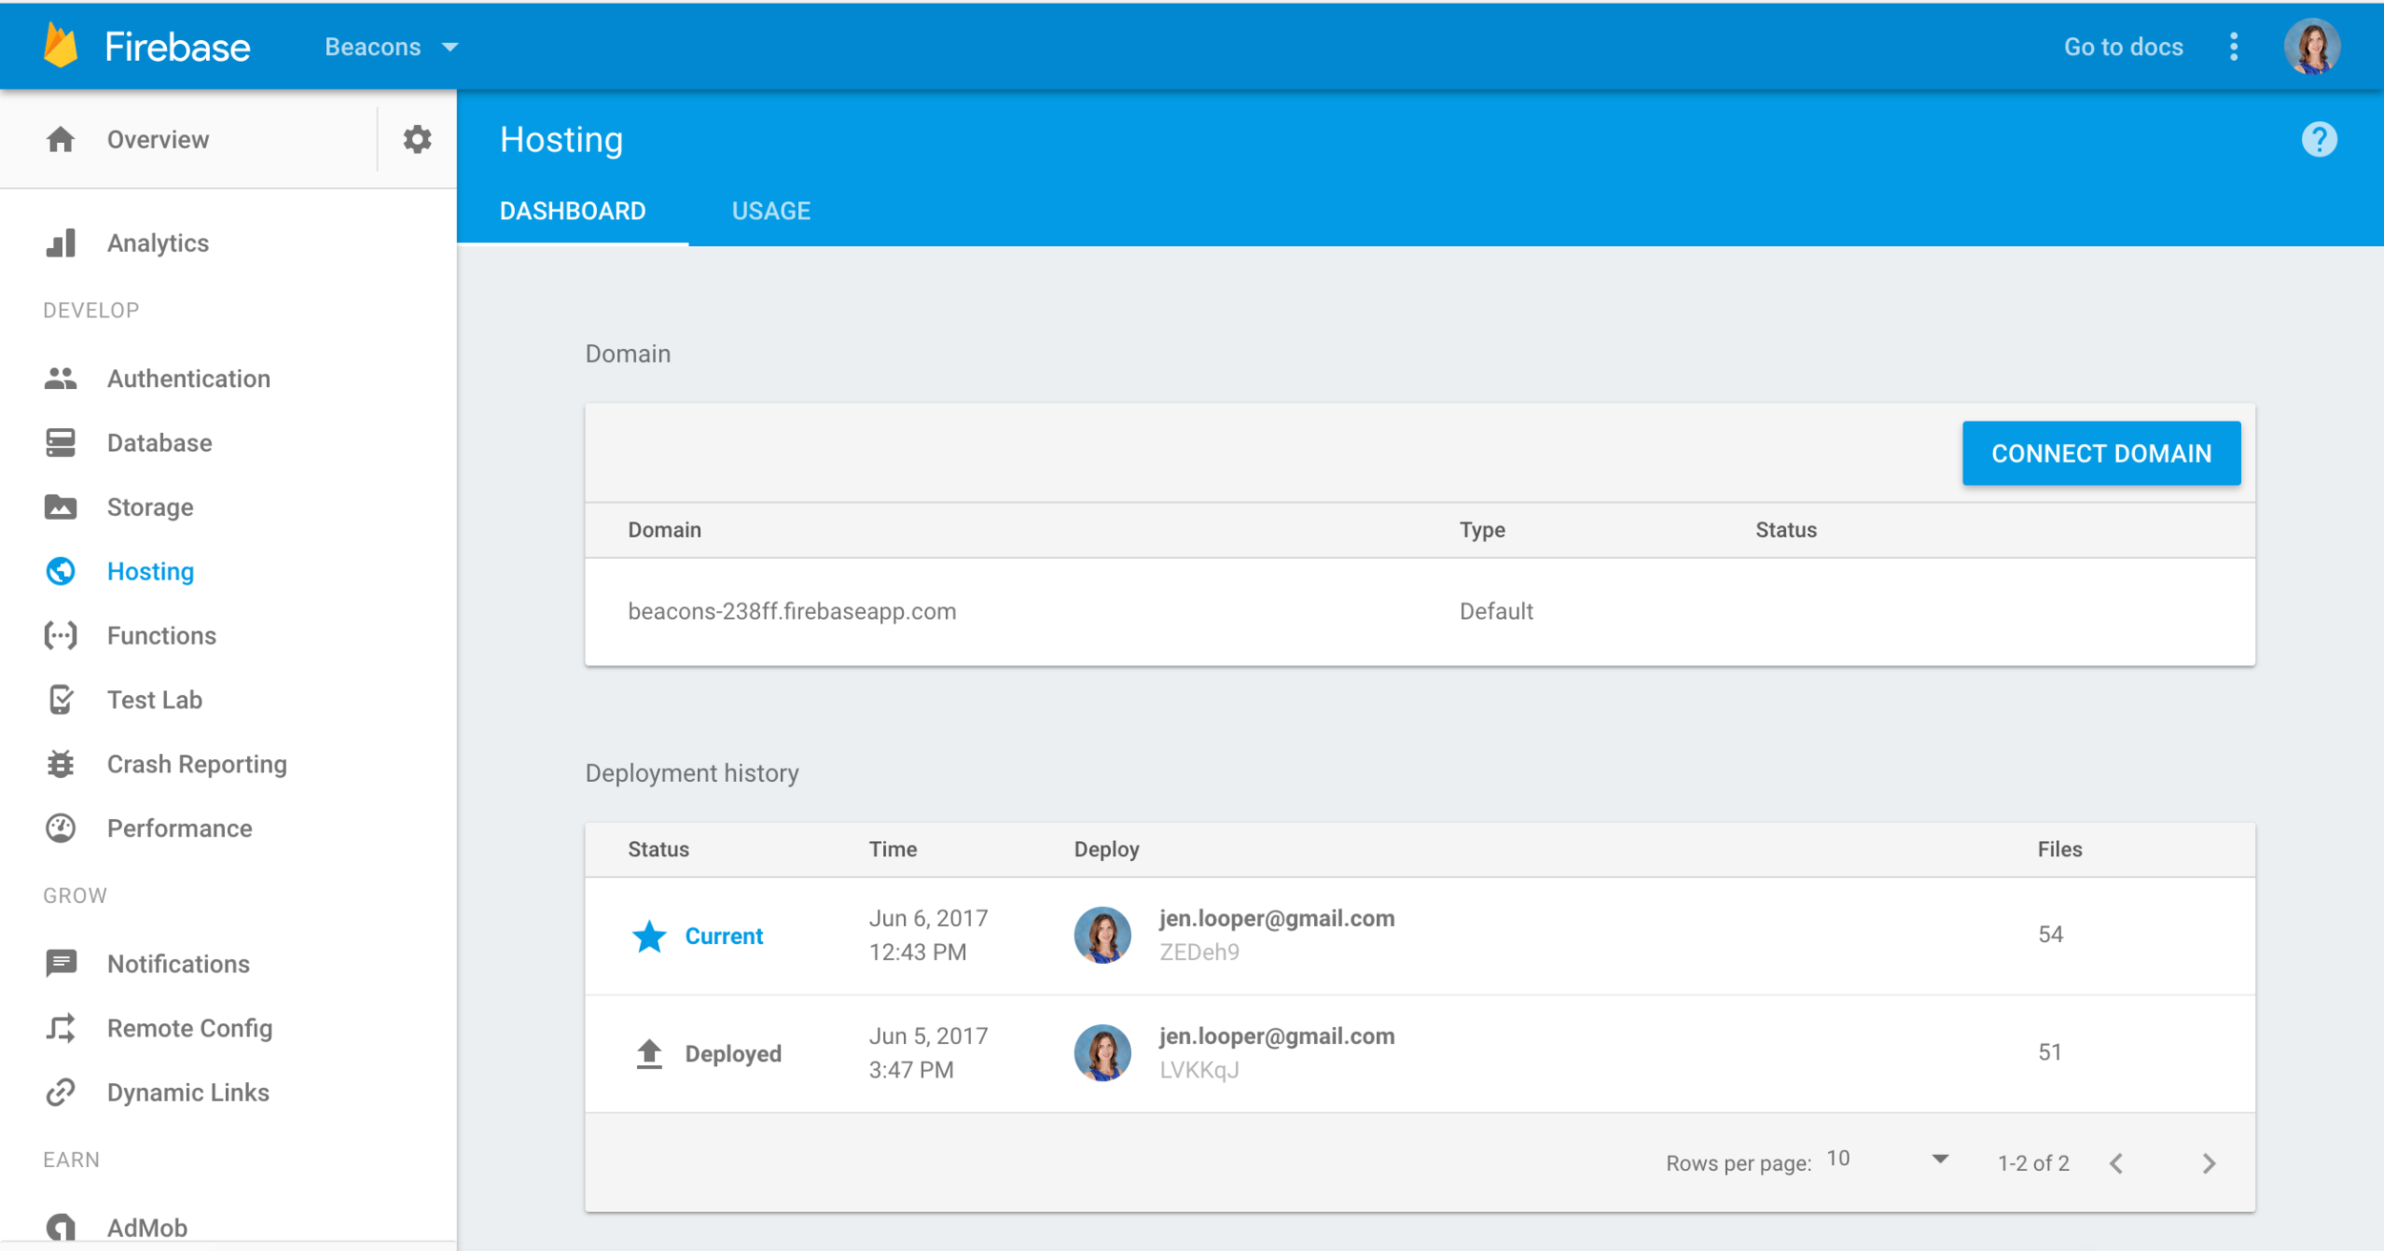Click the Crash Reporting bug icon
2384x1251 pixels.
[x=61, y=764]
